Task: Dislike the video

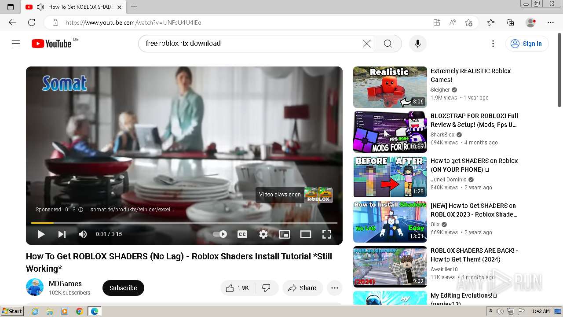Action: 266,288
